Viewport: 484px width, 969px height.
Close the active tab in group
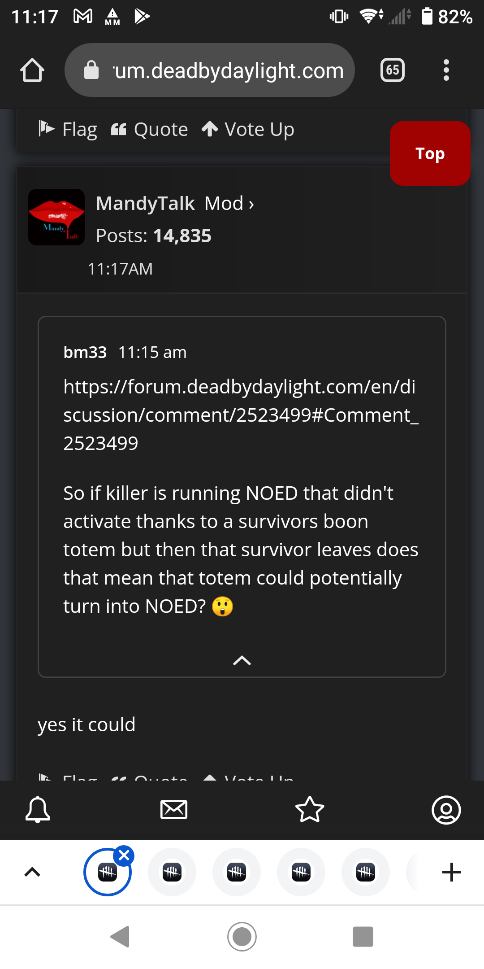[124, 856]
